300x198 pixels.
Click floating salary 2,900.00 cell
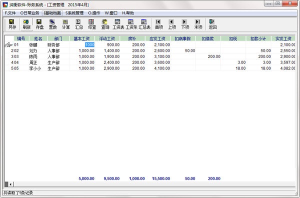point(111,68)
